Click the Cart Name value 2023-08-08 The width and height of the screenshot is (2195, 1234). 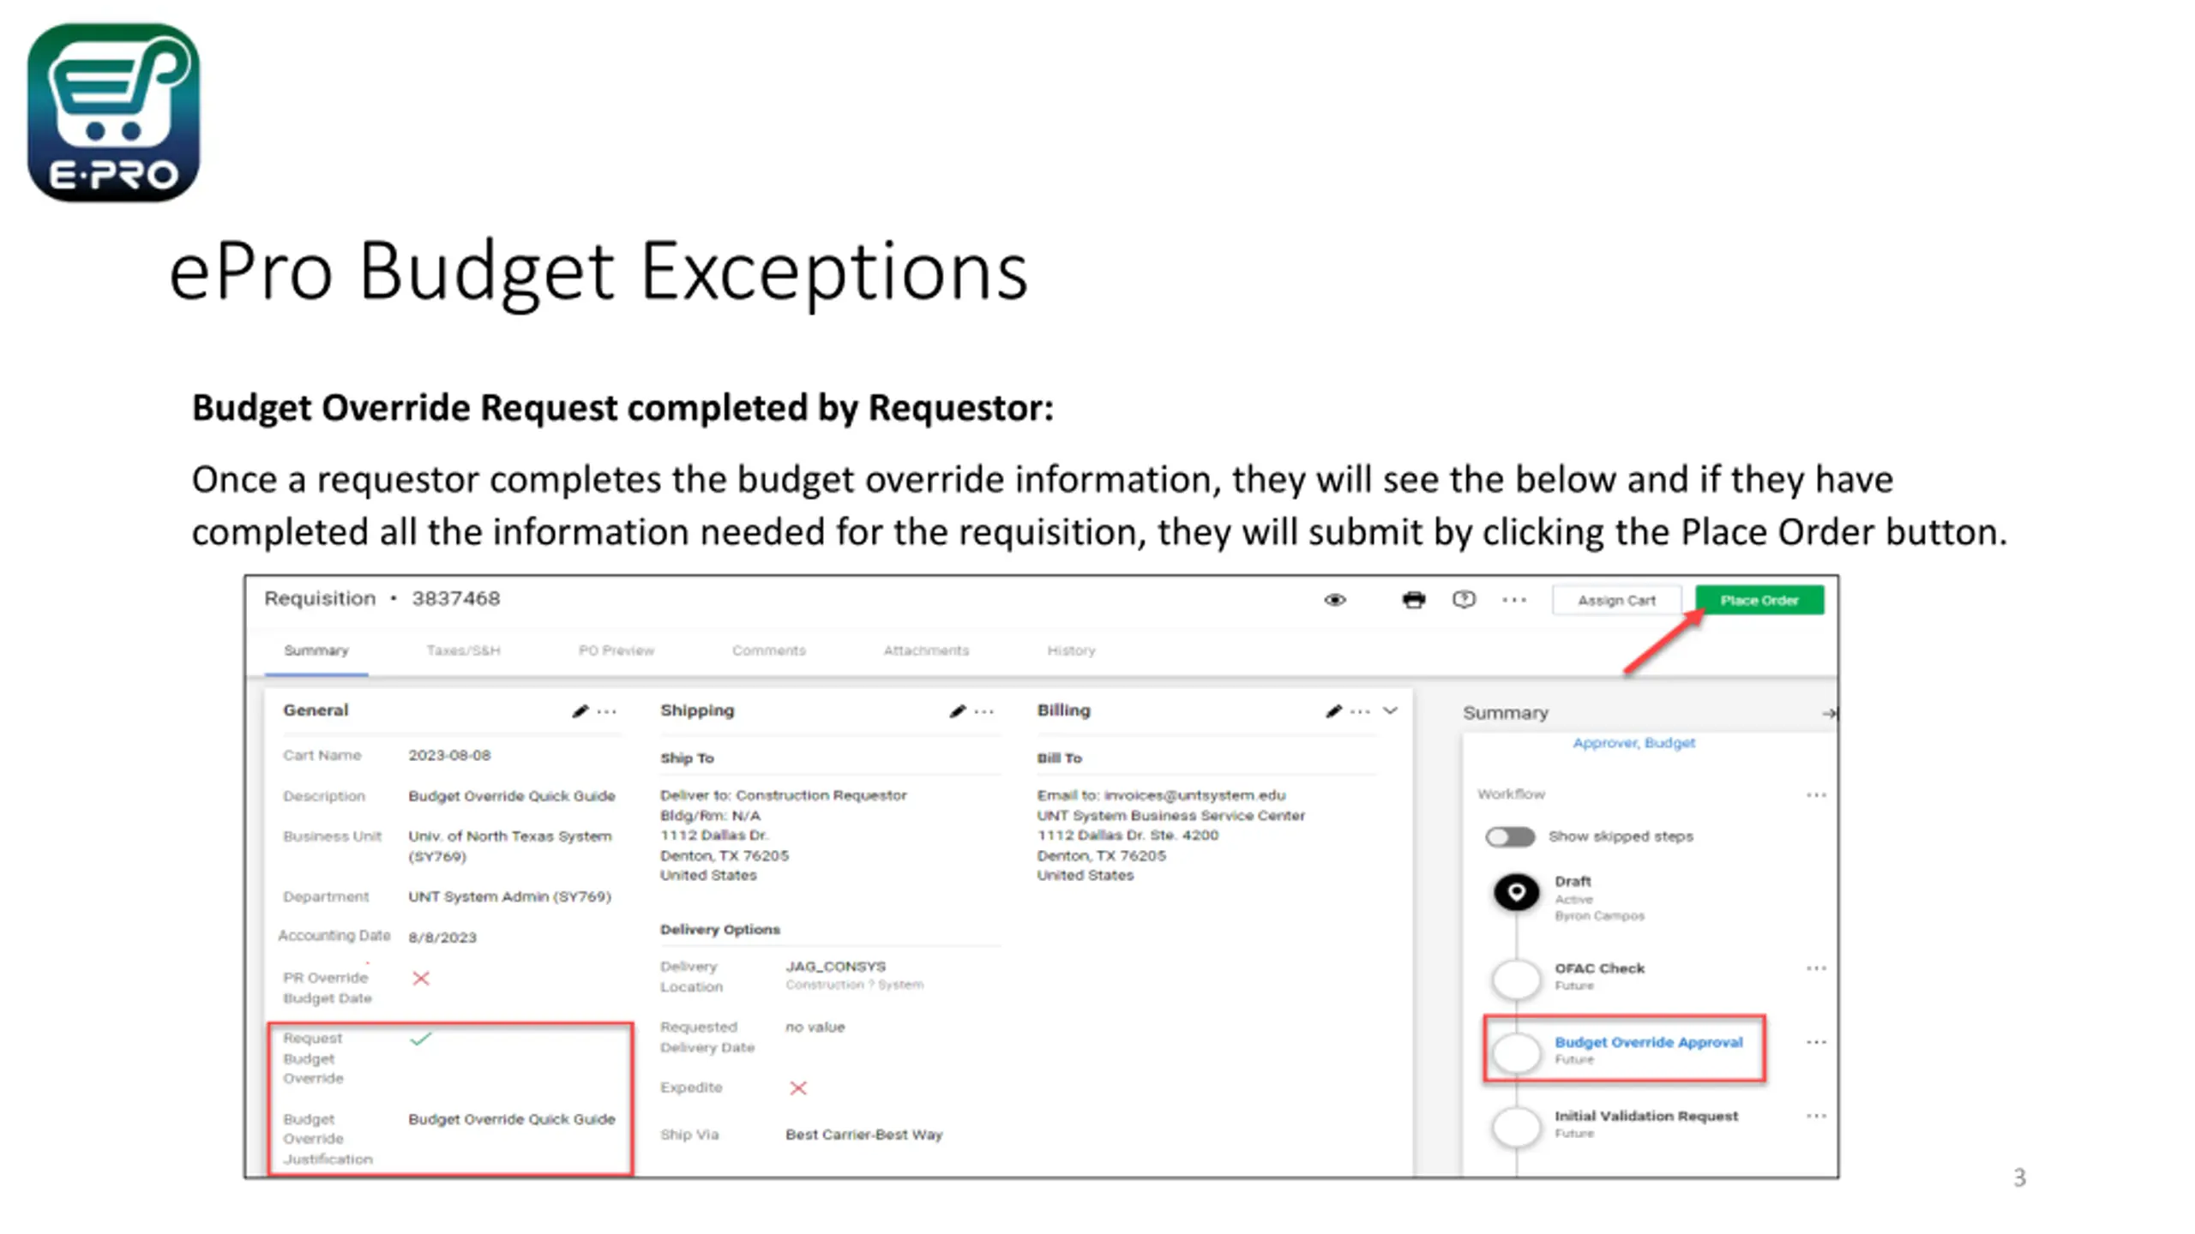pos(449,755)
